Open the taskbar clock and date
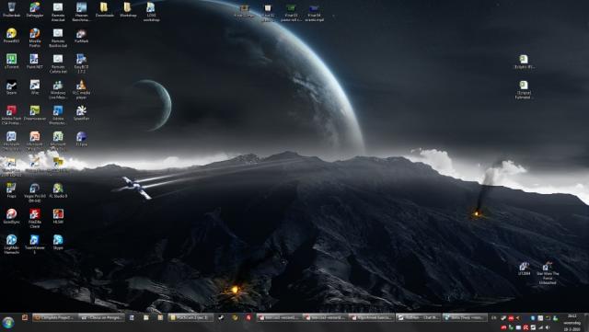This screenshot has height=332, width=589. (x=572, y=322)
